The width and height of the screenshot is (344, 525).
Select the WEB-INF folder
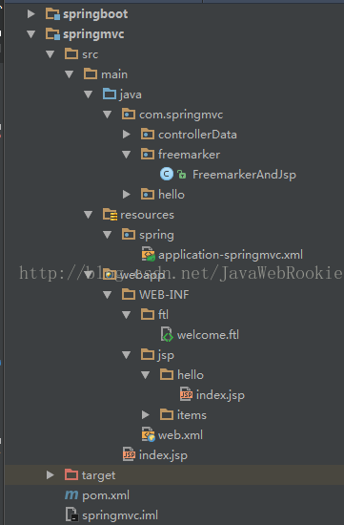164,295
